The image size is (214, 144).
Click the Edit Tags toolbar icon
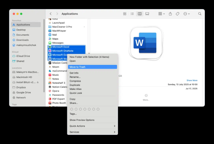coord(177,14)
